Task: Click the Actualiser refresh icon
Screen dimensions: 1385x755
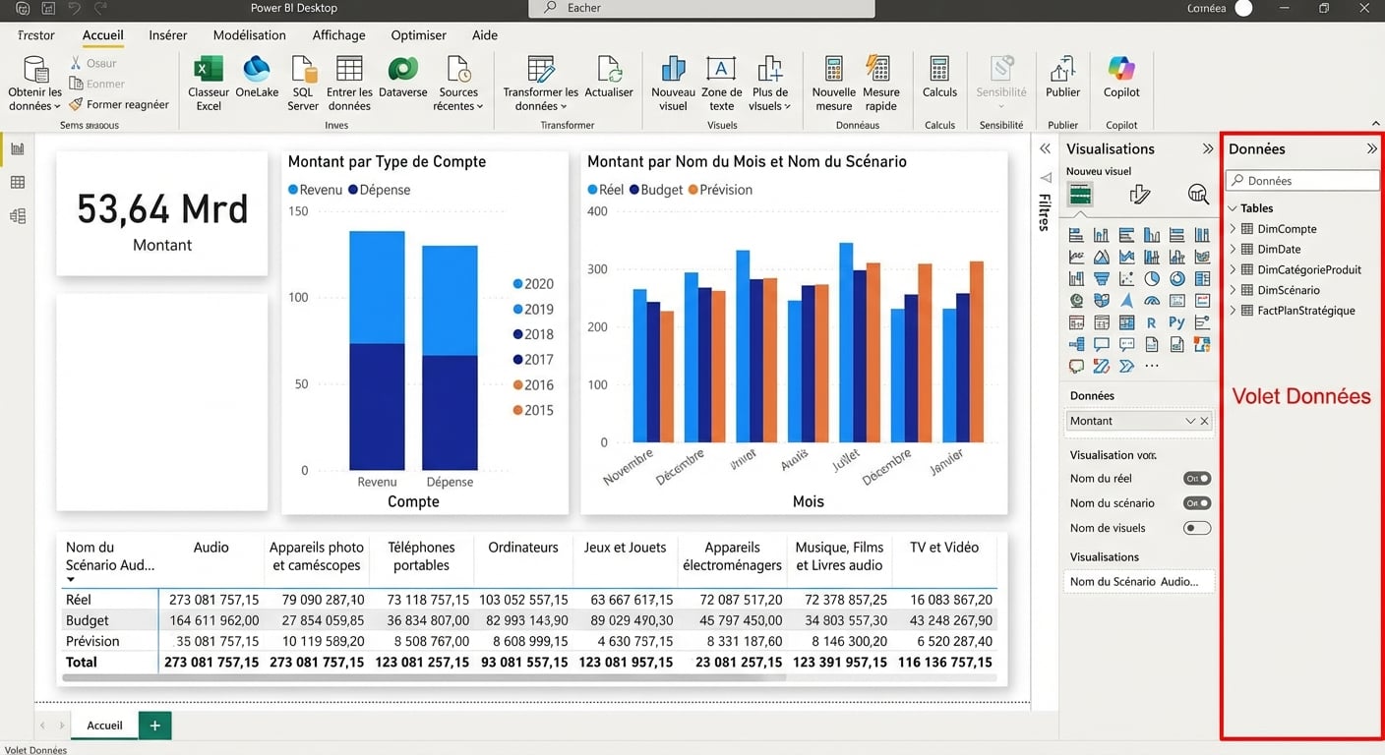Action: tap(609, 70)
